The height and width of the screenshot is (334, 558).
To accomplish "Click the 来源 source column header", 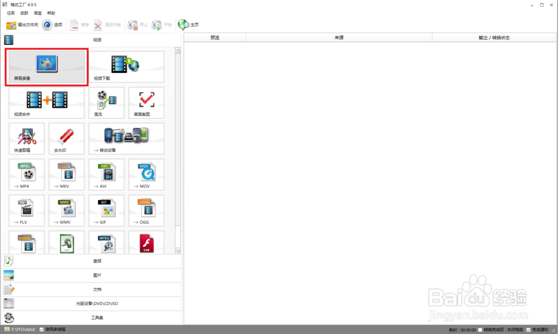I will [x=339, y=37].
